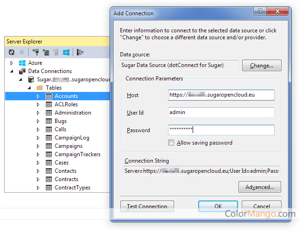Viewport: 301px width, 231px height.
Task: Expand the Accounts table node
Action: click(38, 96)
